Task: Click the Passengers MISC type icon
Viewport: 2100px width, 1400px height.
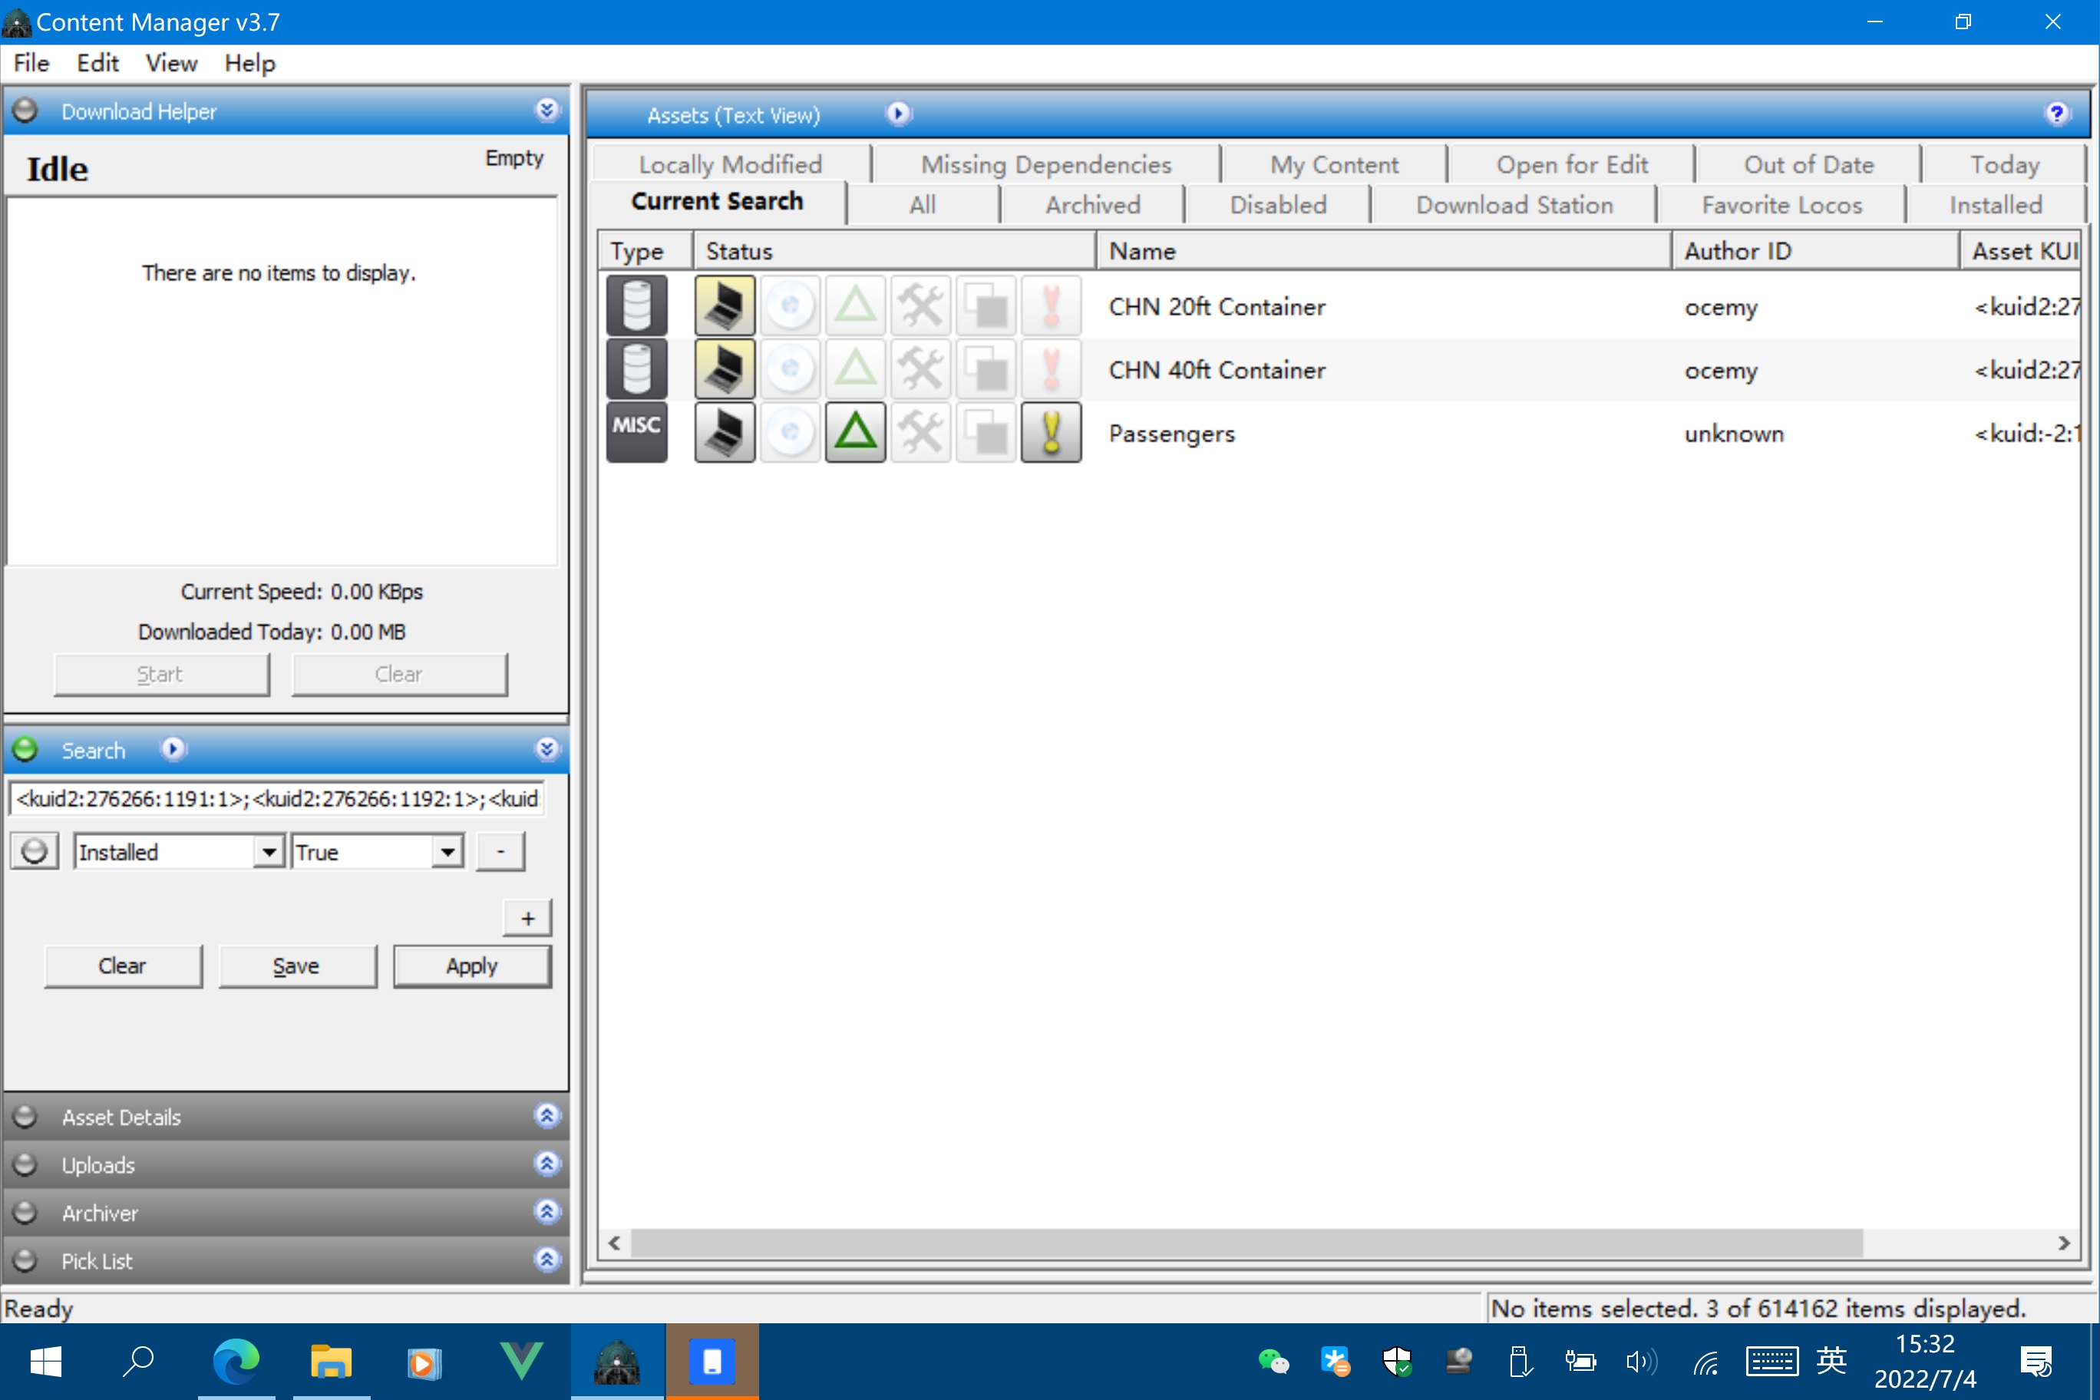Action: (x=636, y=432)
